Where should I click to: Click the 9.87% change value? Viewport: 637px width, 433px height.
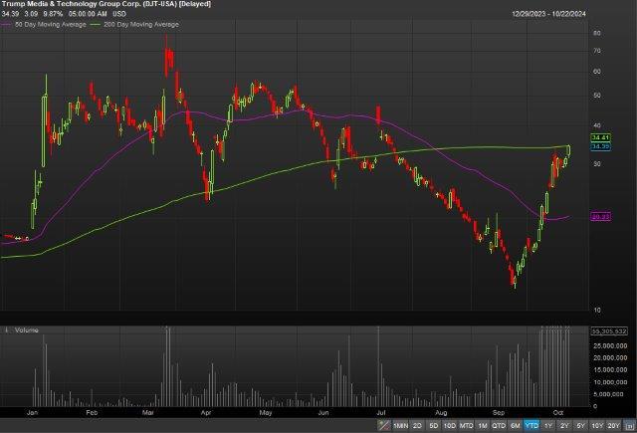coord(53,14)
